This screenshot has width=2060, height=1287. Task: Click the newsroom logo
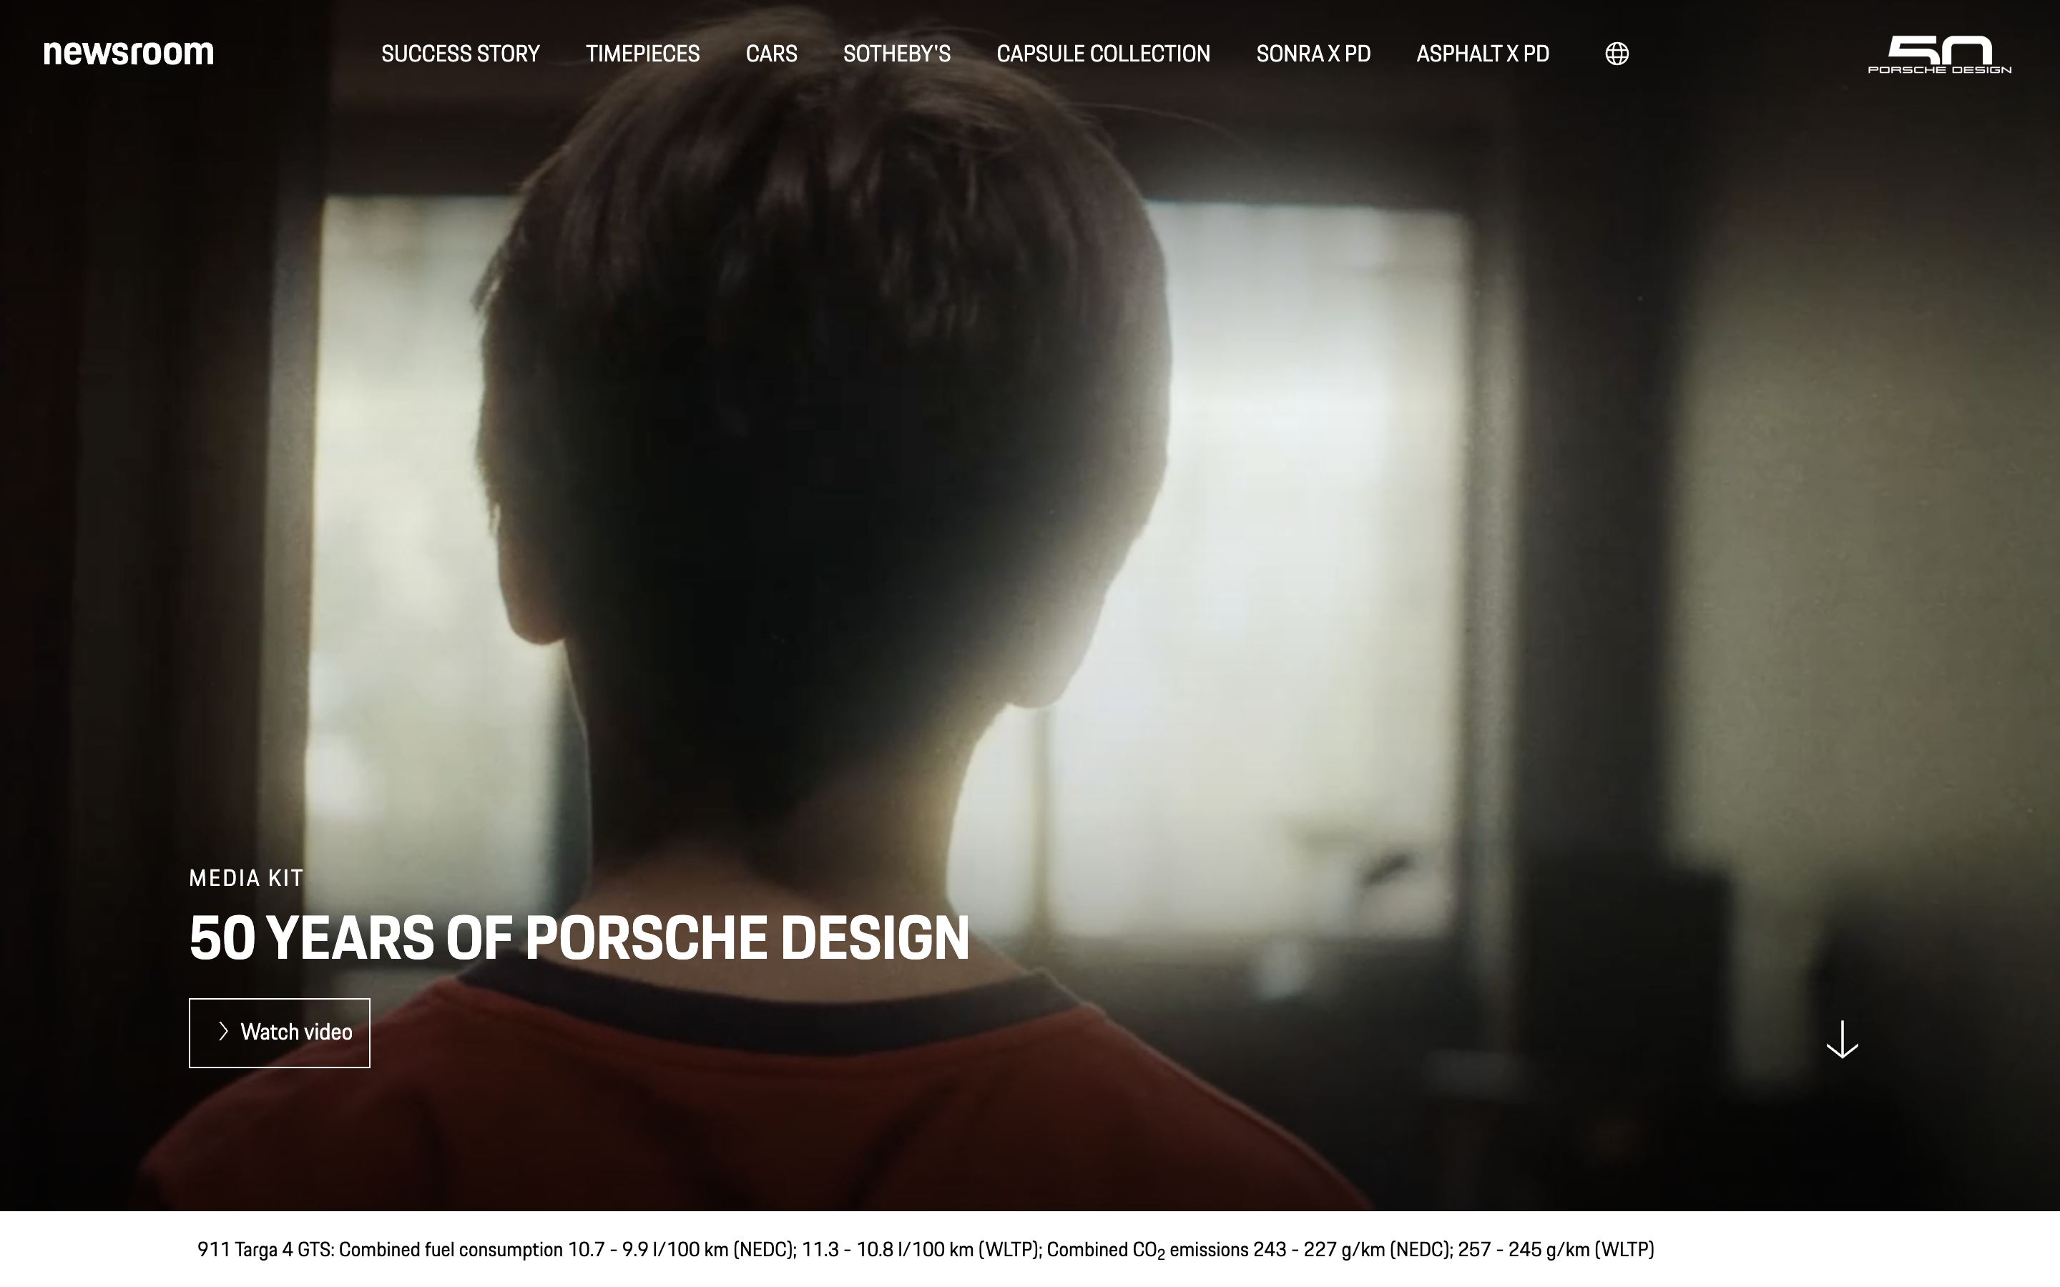tap(129, 53)
